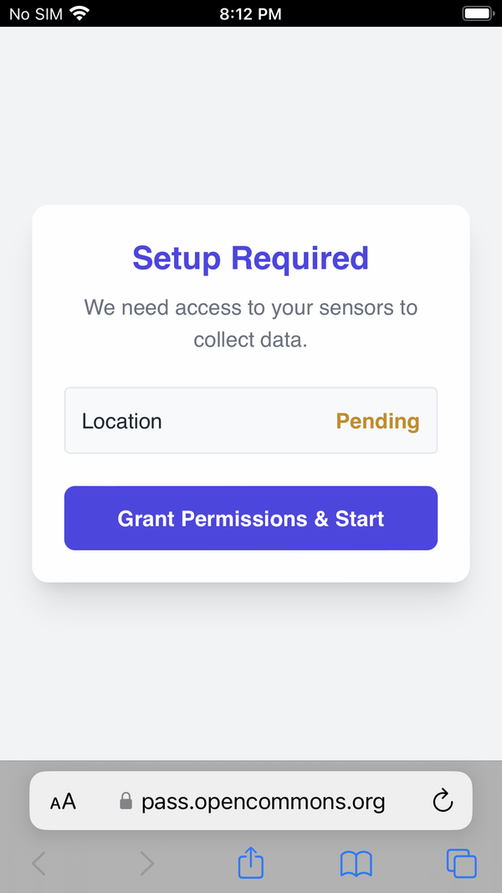502x893 pixels.
Task: Tap the Setup Required heading
Action: pyautogui.click(x=251, y=258)
